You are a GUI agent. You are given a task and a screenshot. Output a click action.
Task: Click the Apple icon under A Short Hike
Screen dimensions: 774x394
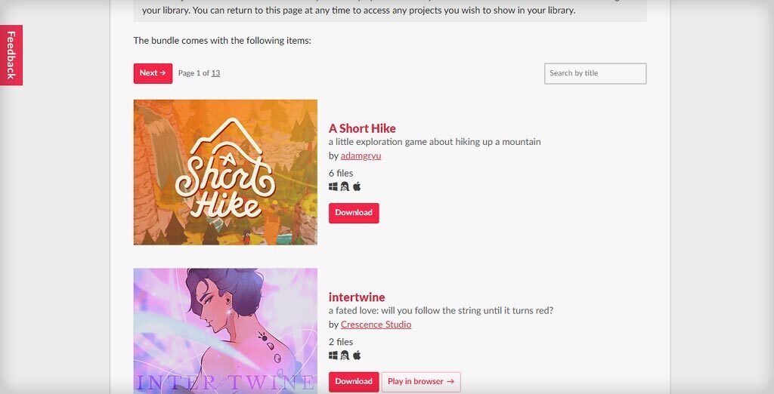[x=357, y=186]
